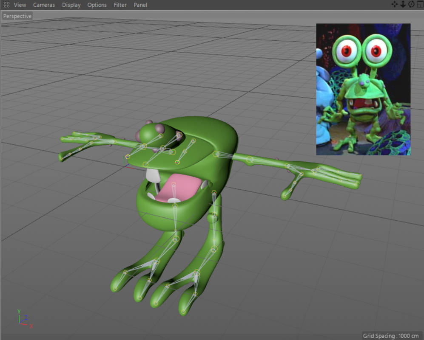This screenshot has height=340, width=424.
Task: Open the Panel menu
Action: pos(140,5)
